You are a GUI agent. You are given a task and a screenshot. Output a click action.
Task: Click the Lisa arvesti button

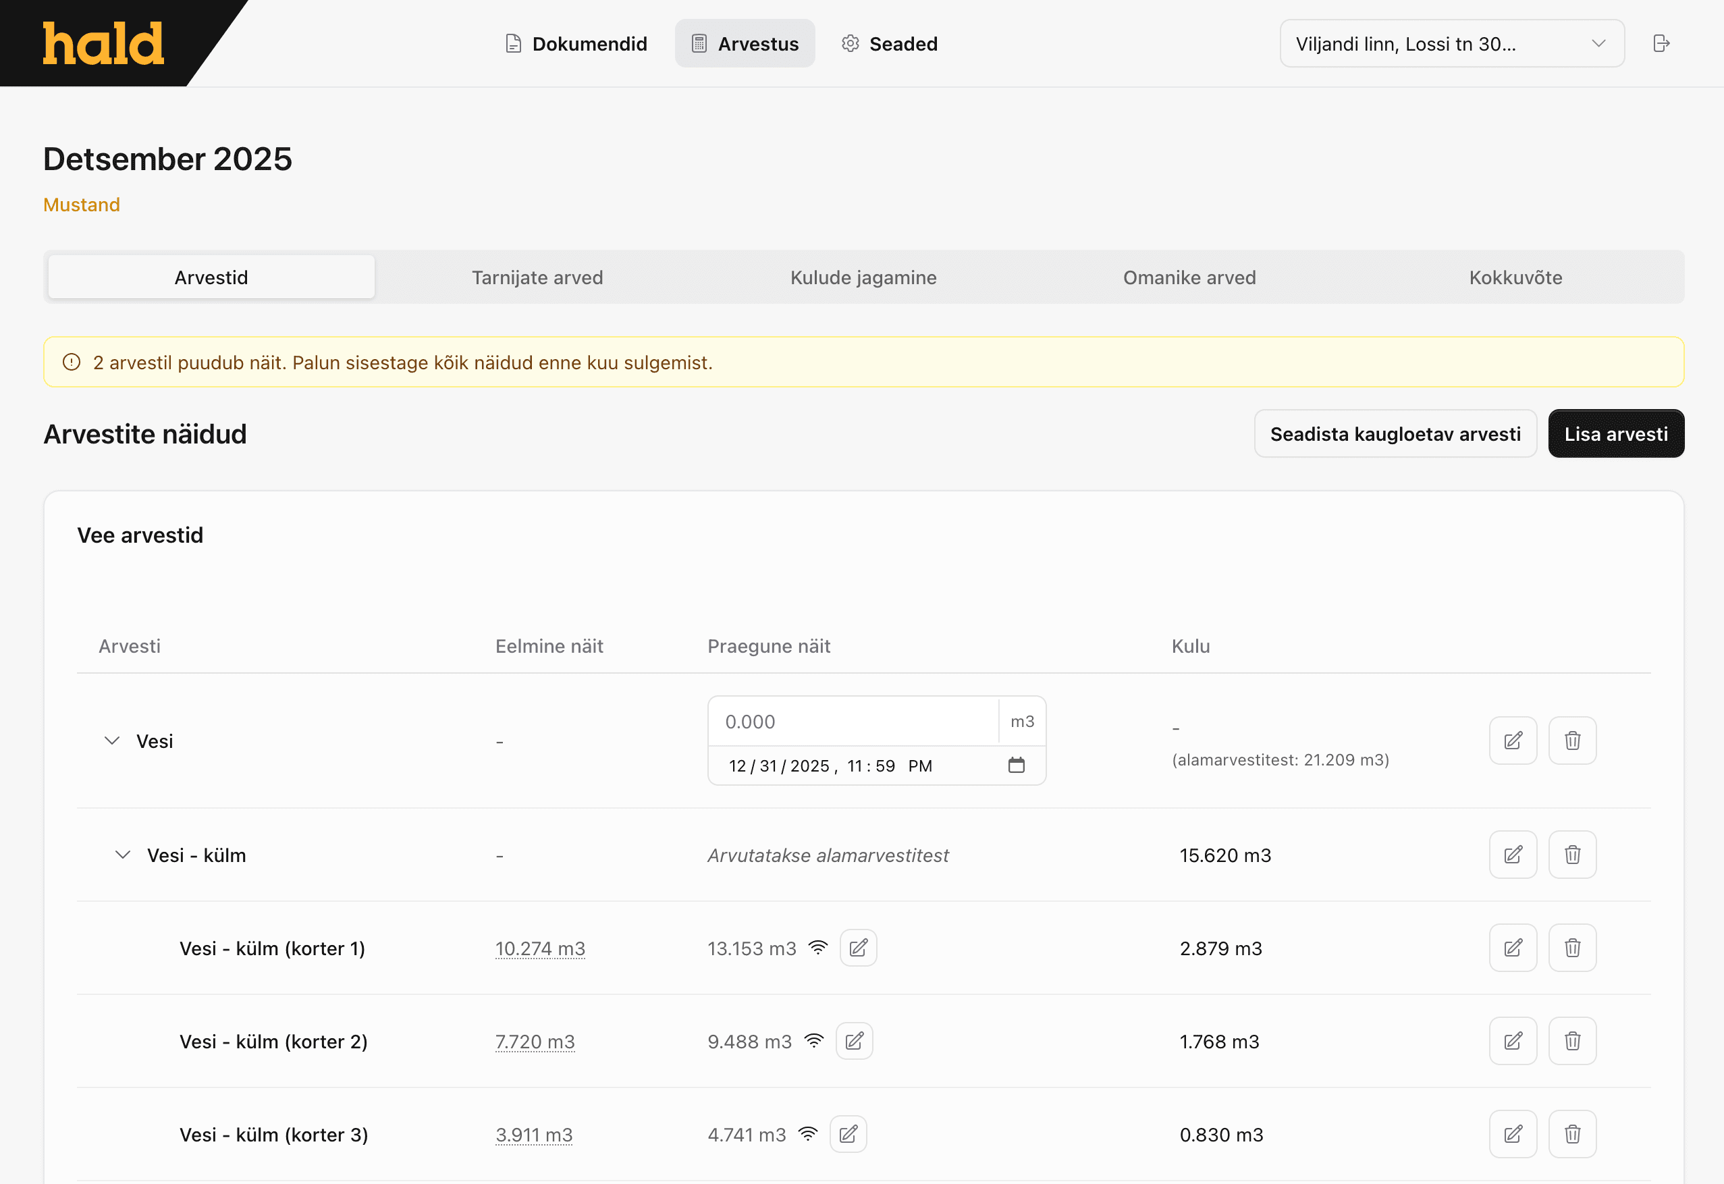click(x=1615, y=433)
